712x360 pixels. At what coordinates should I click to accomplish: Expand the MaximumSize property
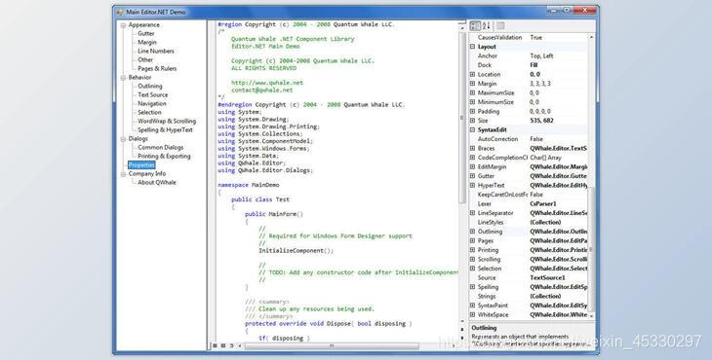coord(472,92)
